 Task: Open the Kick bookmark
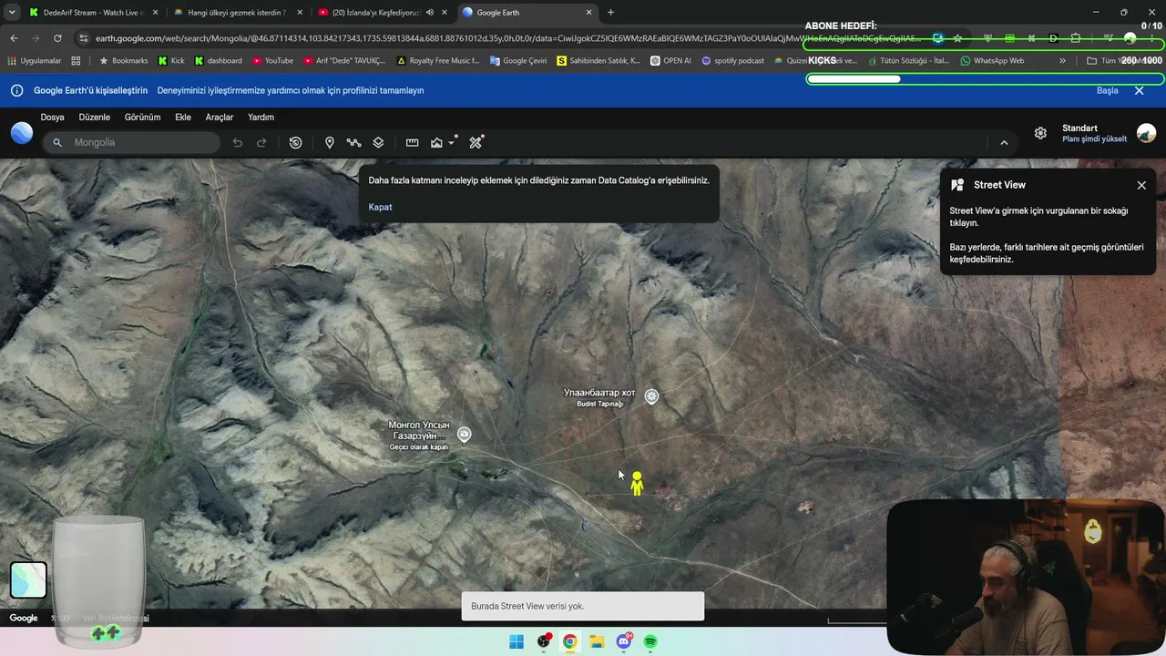170,61
